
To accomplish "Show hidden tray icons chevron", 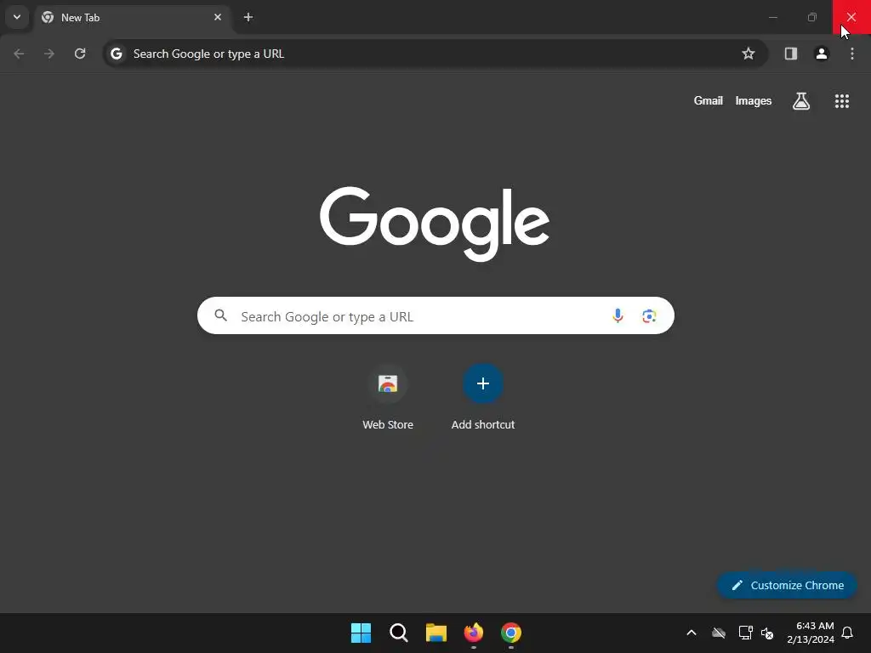I will pyautogui.click(x=692, y=633).
